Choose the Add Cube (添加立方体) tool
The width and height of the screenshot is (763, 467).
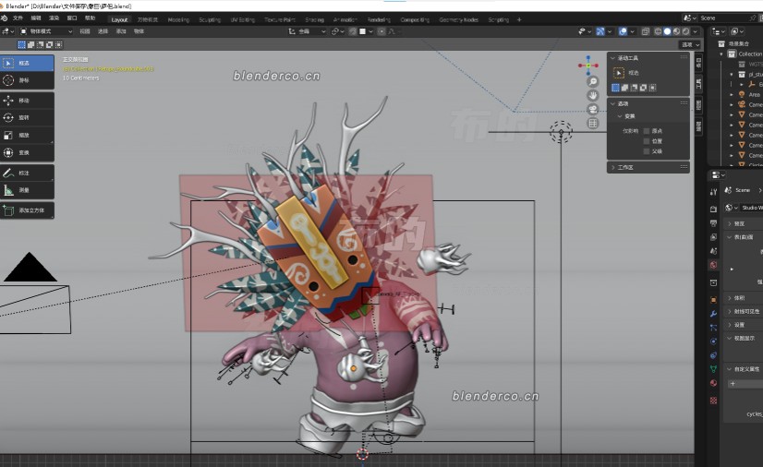pyautogui.click(x=27, y=210)
